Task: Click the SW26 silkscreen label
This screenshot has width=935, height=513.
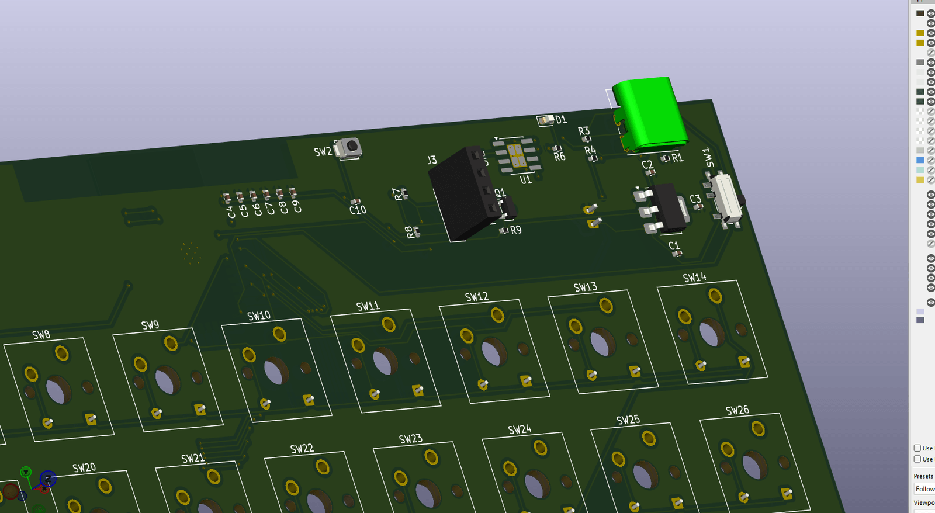Action: [737, 410]
